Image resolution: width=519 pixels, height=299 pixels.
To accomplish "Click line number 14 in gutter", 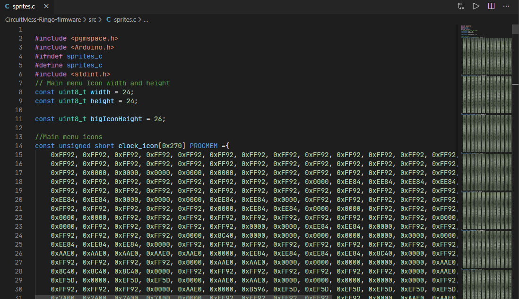I will [18, 146].
